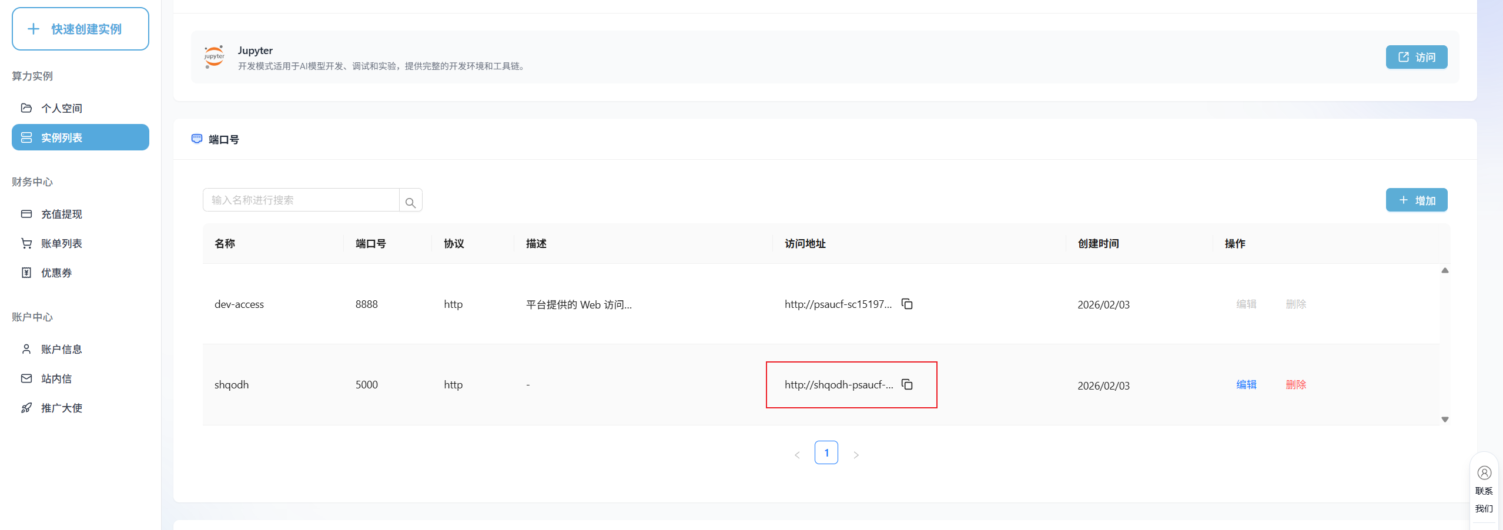Click the 端口号 section icon
This screenshot has height=530, width=1503.
tap(197, 139)
